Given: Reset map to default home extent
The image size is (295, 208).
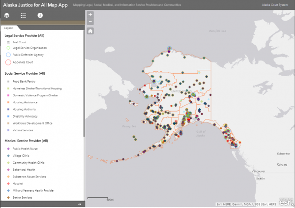Looking at the screenshot, I should click(x=90, y=31).
